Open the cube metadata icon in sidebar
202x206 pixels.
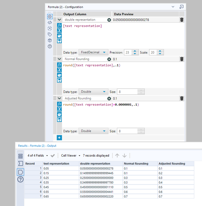point(50,40)
